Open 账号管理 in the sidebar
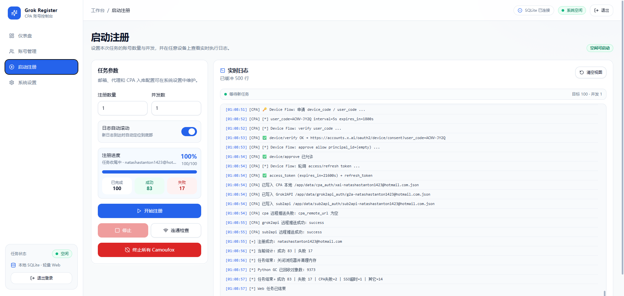Image resolution: width=624 pixels, height=296 pixels. pos(41,51)
